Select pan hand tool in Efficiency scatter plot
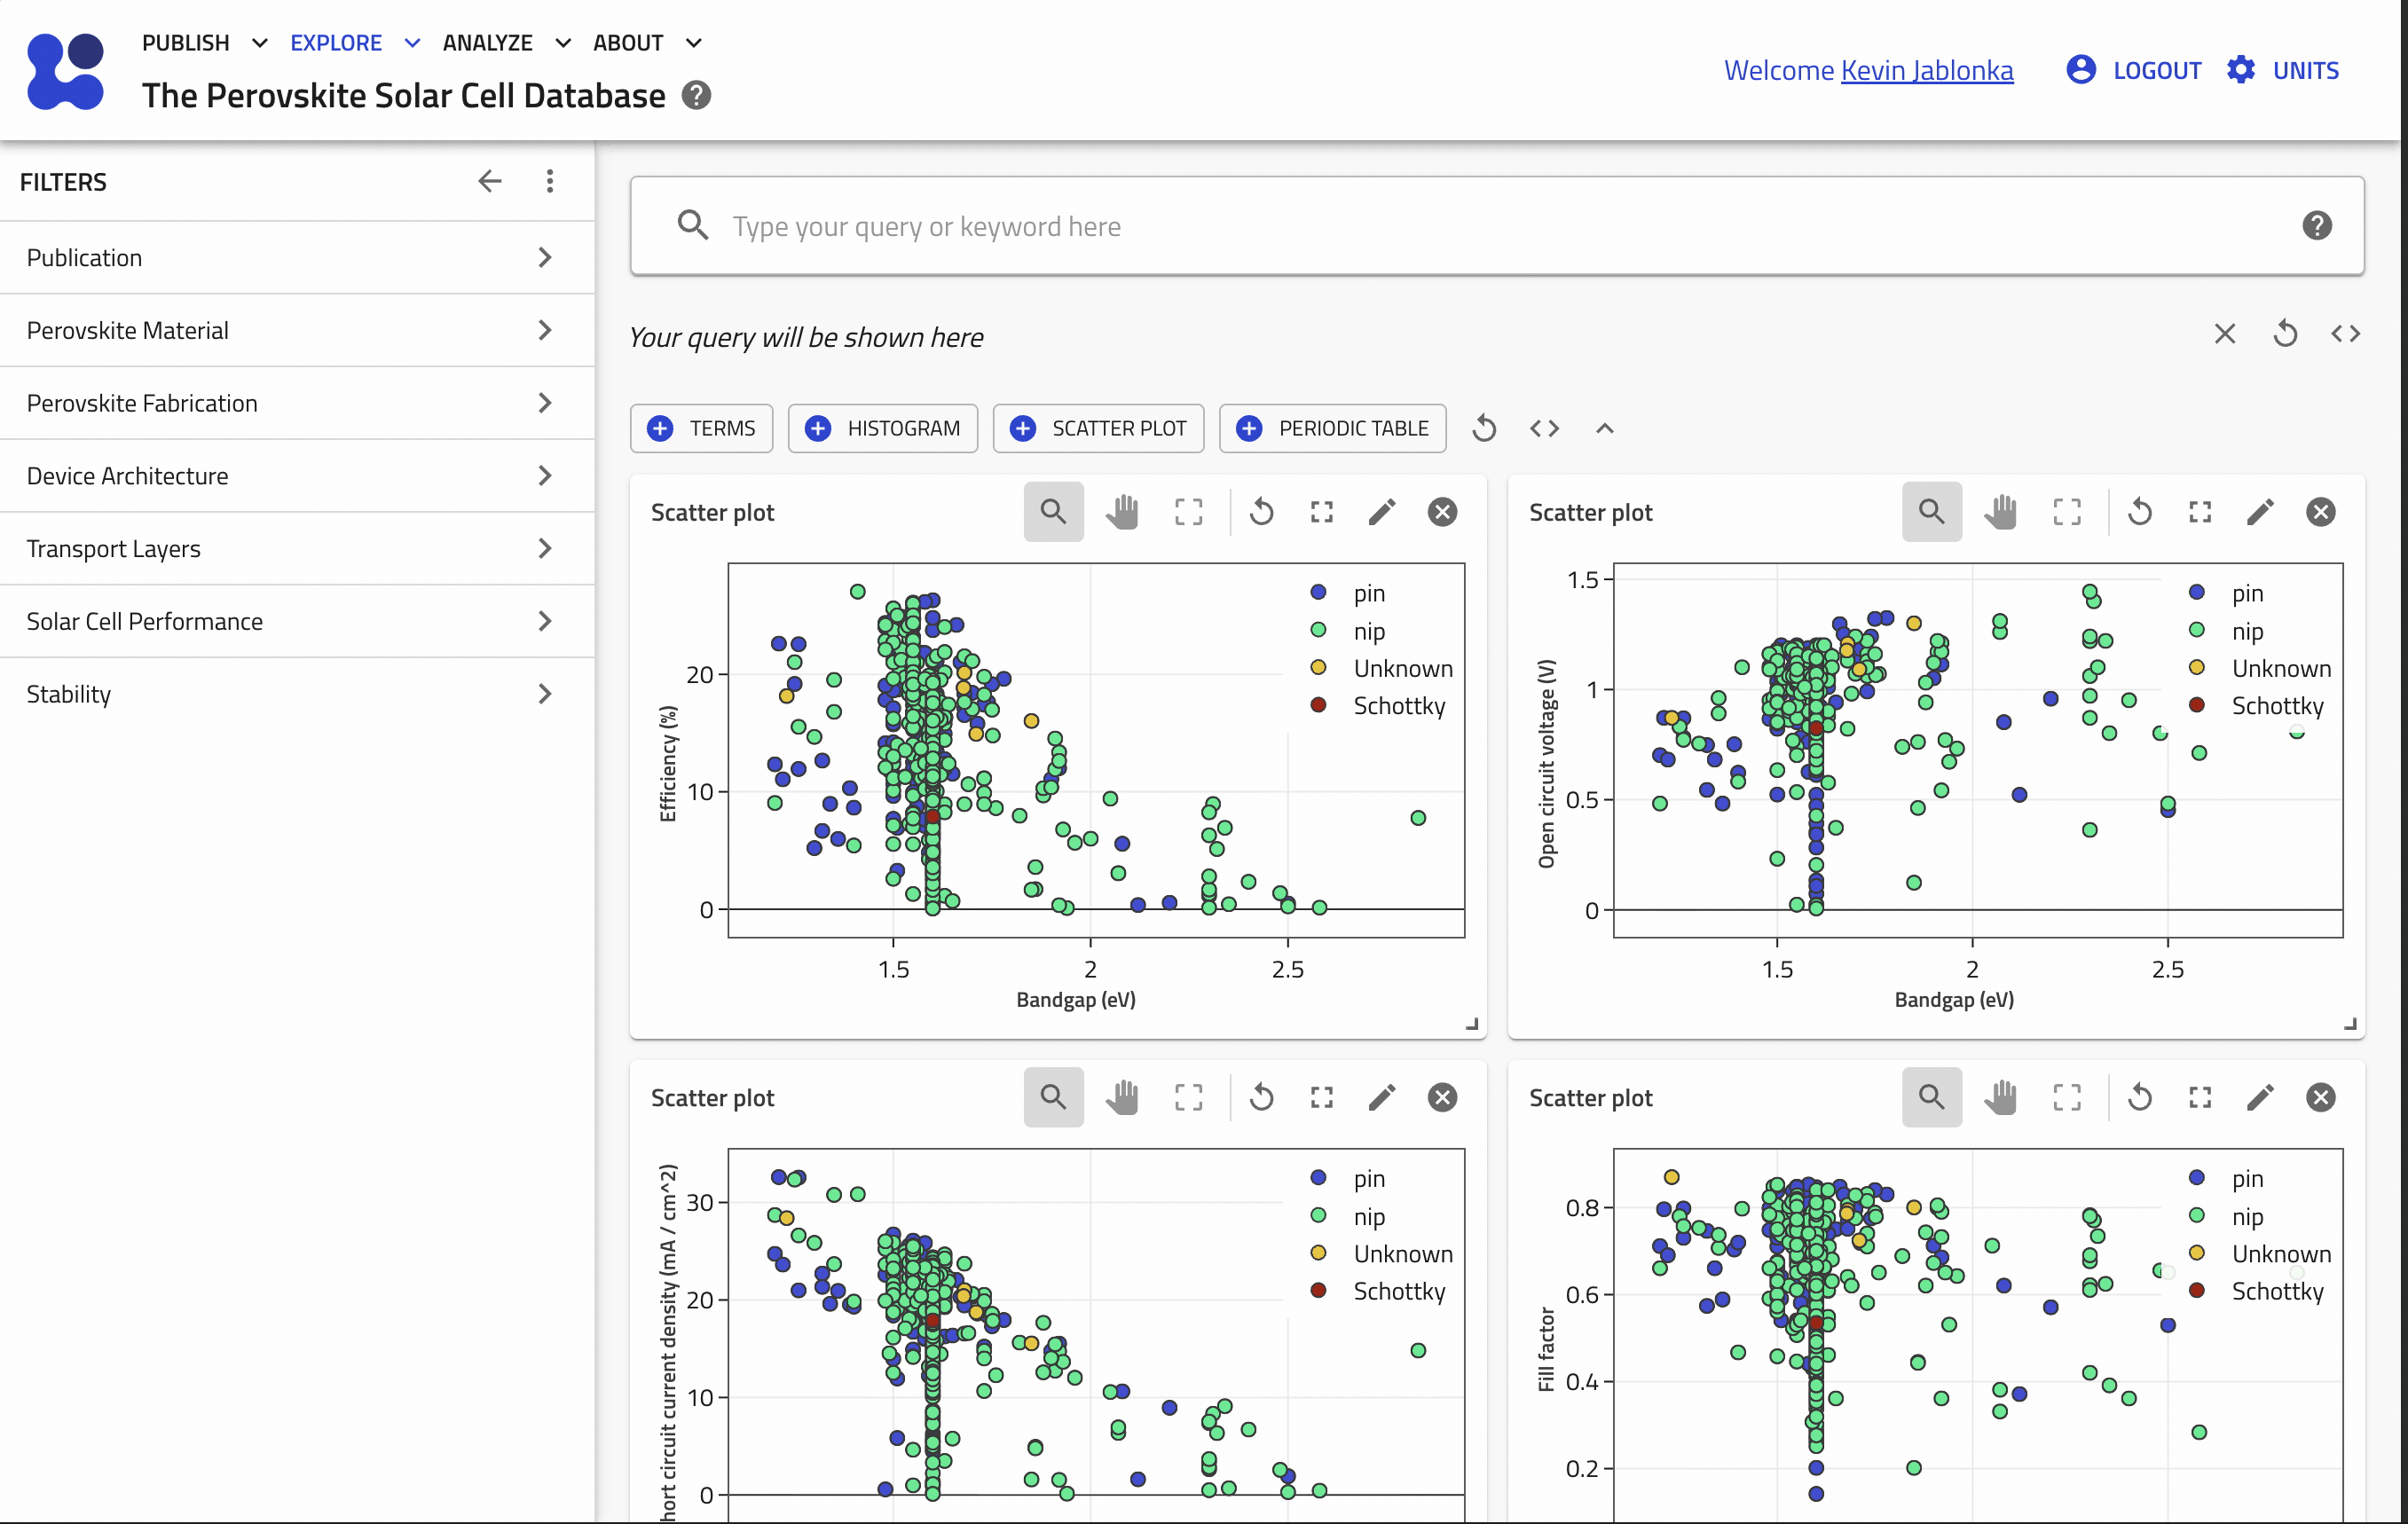Image resolution: width=2408 pixels, height=1524 pixels. point(1122,512)
